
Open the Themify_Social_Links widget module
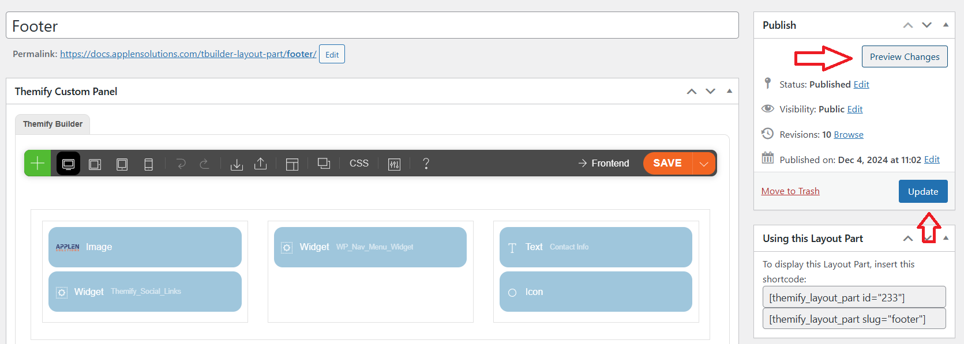click(x=145, y=292)
